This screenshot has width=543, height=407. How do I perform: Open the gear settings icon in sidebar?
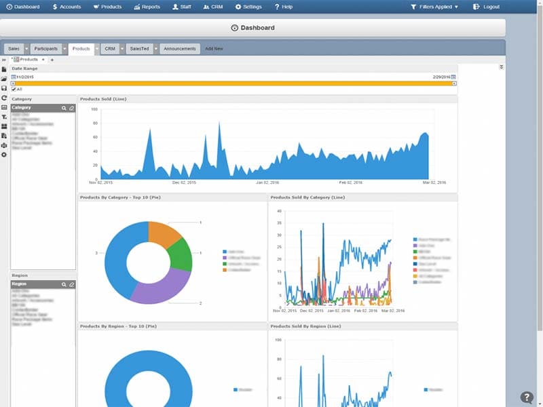coord(4,155)
